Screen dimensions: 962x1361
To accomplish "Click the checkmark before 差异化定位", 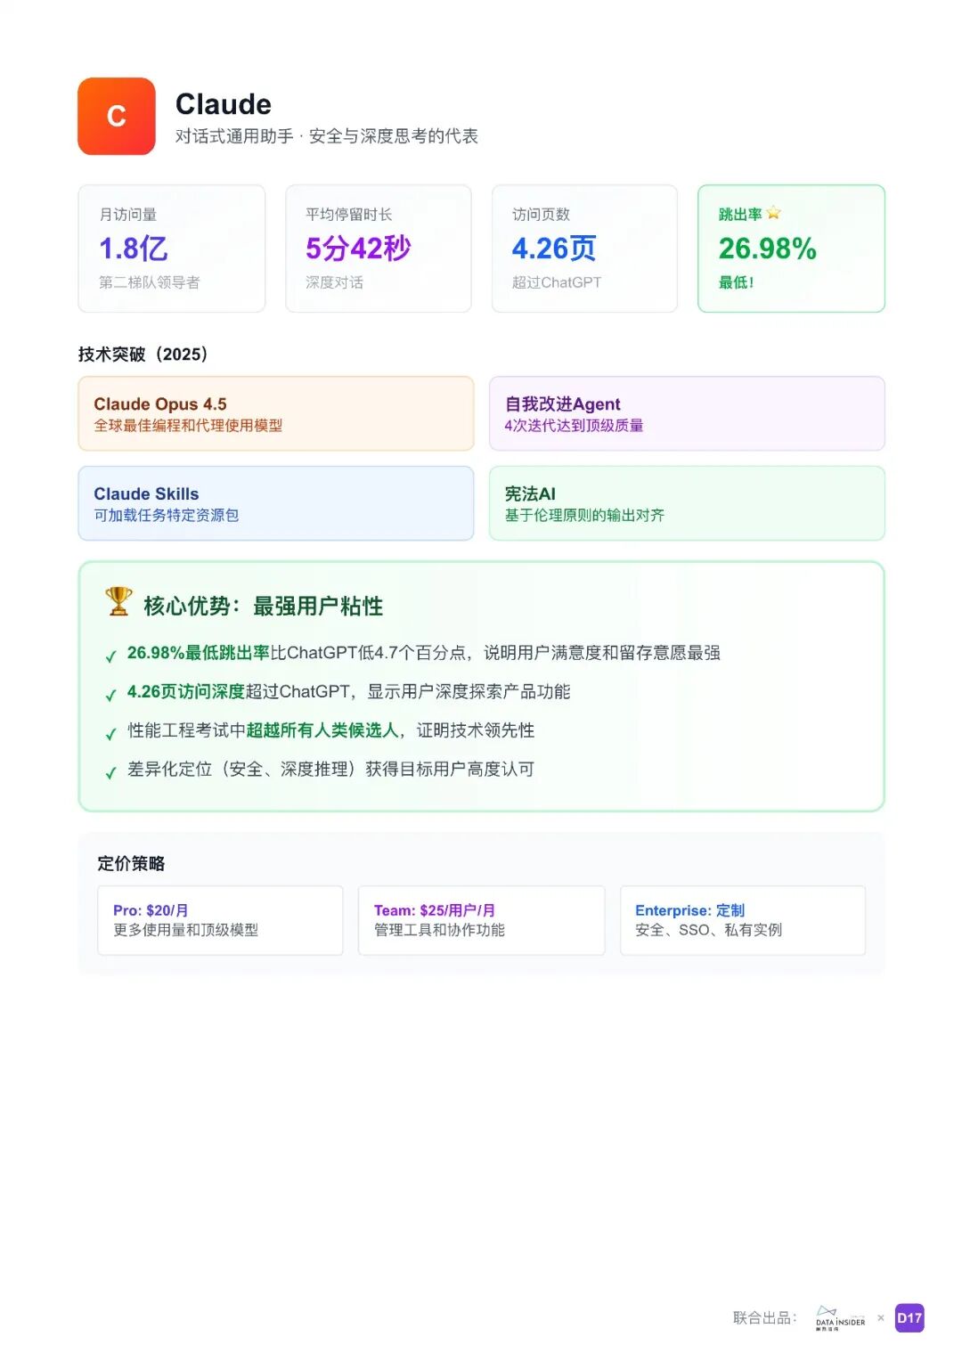I will click(111, 773).
